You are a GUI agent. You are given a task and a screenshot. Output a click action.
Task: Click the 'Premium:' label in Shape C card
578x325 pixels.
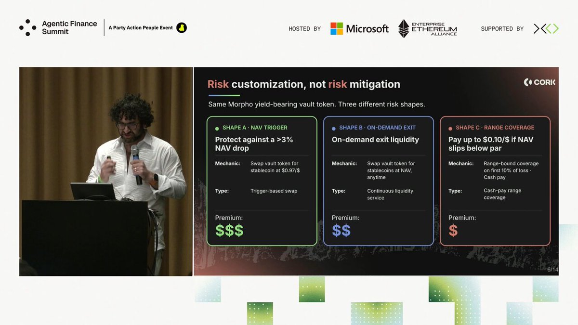(462, 218)
